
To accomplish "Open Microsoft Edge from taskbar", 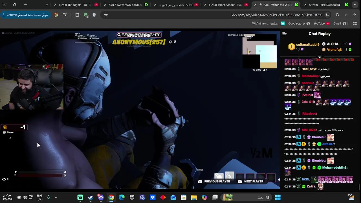I will pos(122,197).
